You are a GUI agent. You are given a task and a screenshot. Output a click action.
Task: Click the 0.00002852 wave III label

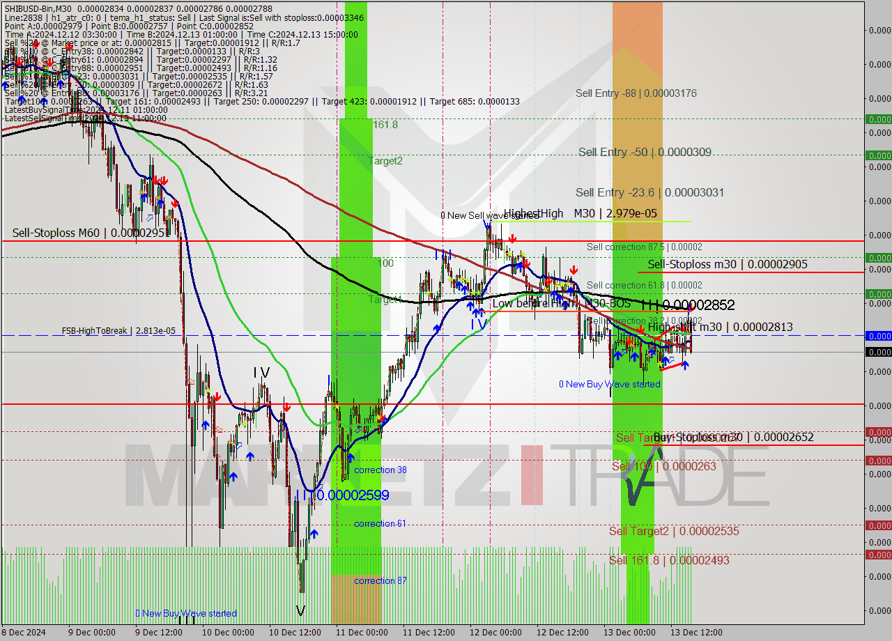tap(687, 305)
